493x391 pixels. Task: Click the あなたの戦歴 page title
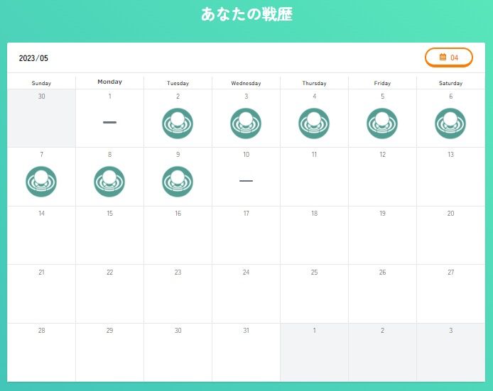(x=246, y=14)
